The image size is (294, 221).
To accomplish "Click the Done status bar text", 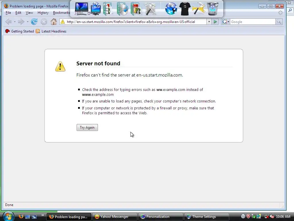I will [9, 205].
